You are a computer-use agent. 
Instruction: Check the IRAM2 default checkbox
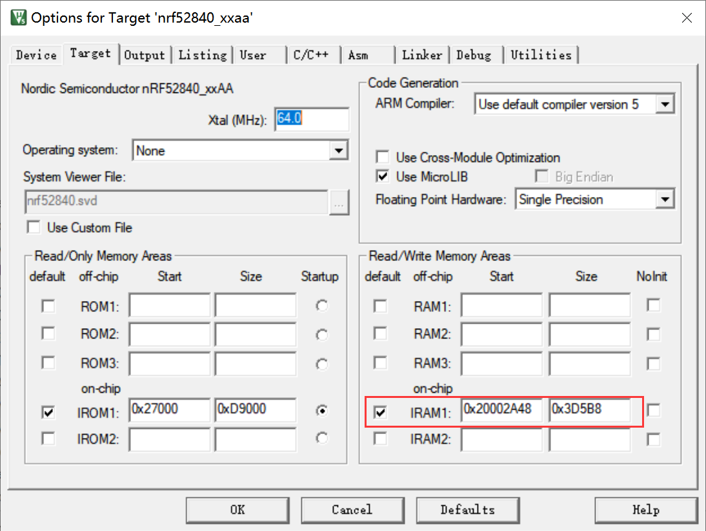[x=381, y=439]
